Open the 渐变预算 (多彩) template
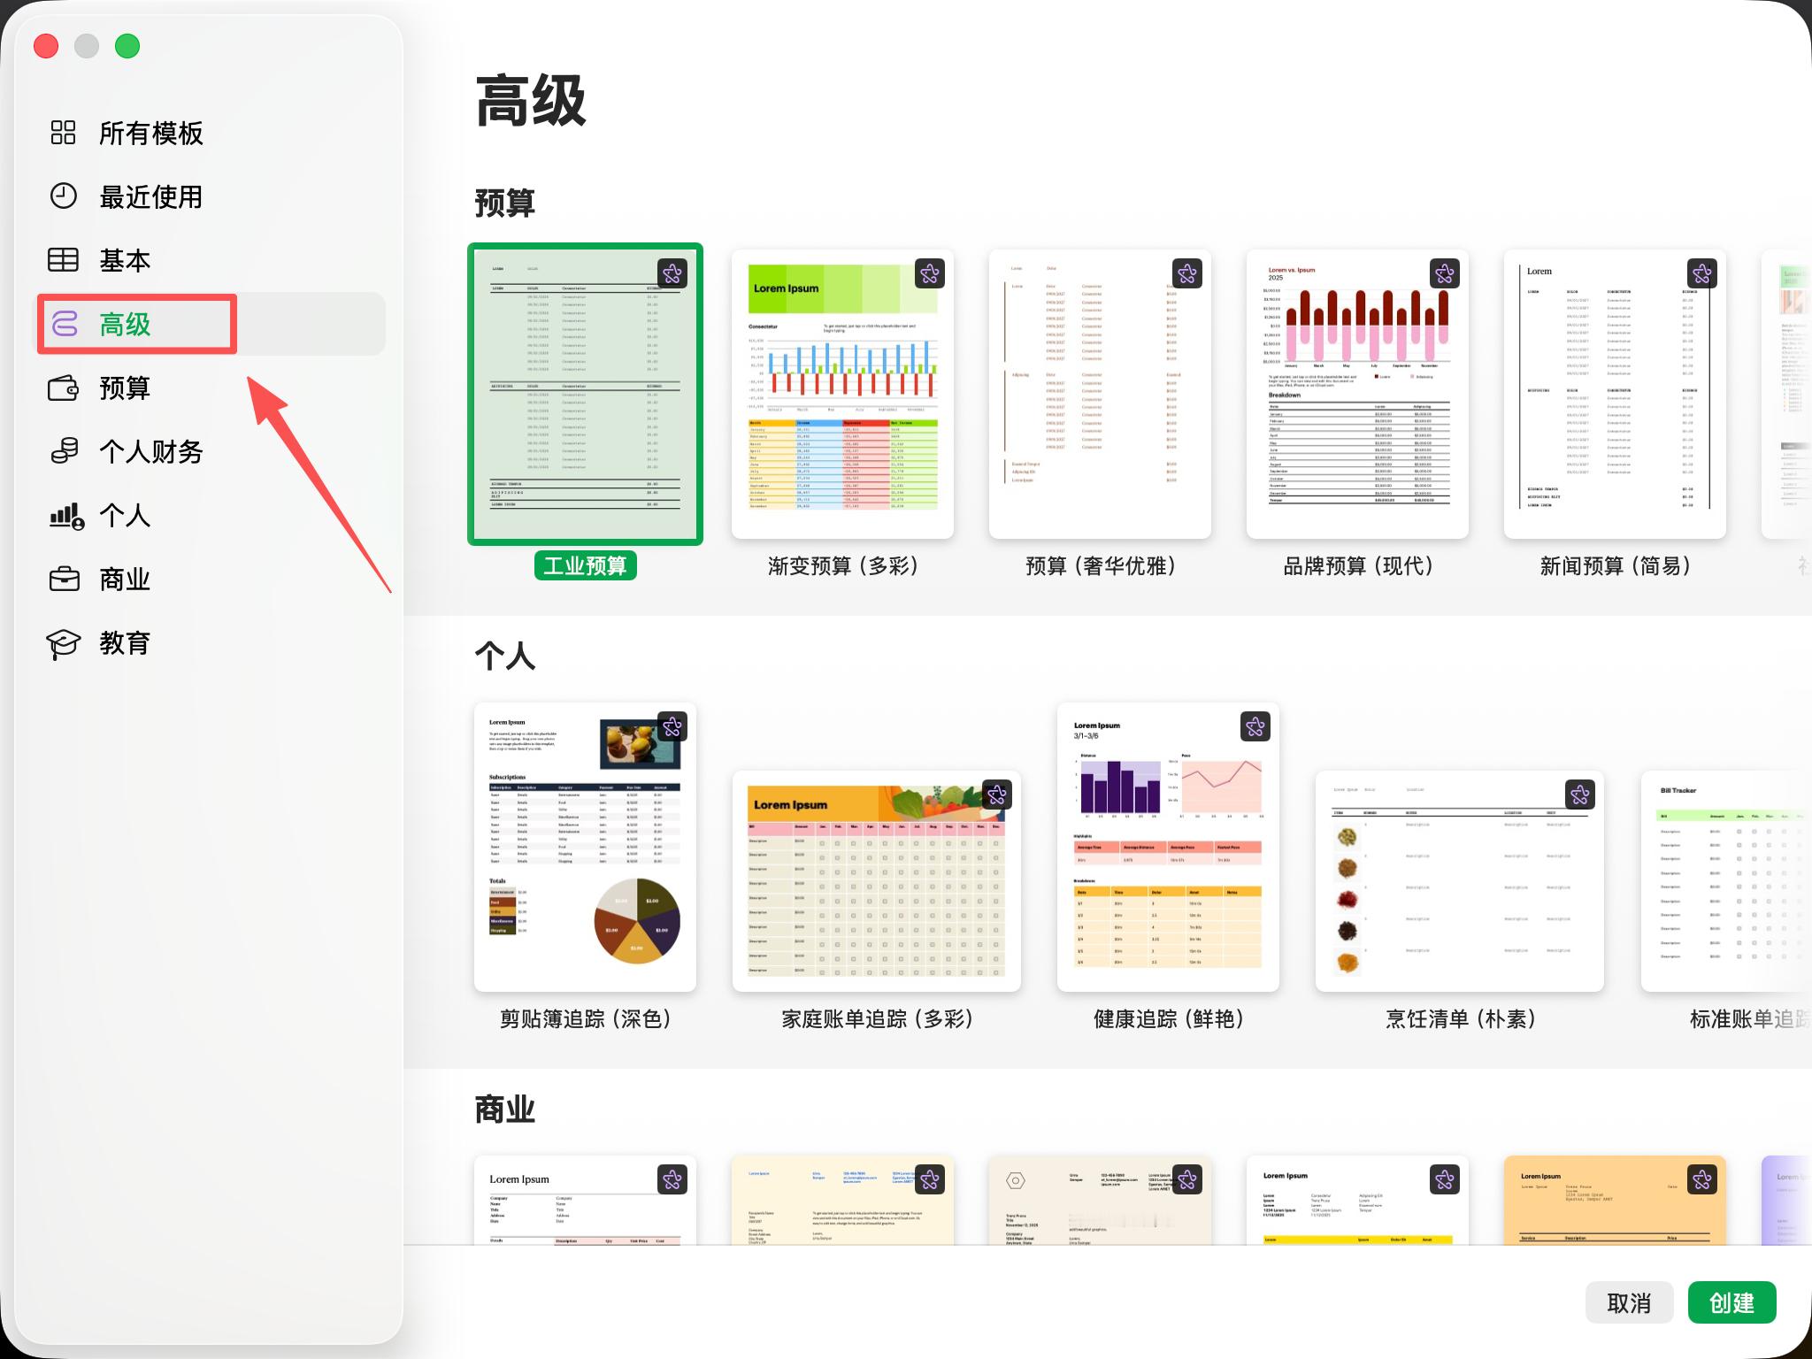This screenshot has height=1359, width=1812. (842, 392)
